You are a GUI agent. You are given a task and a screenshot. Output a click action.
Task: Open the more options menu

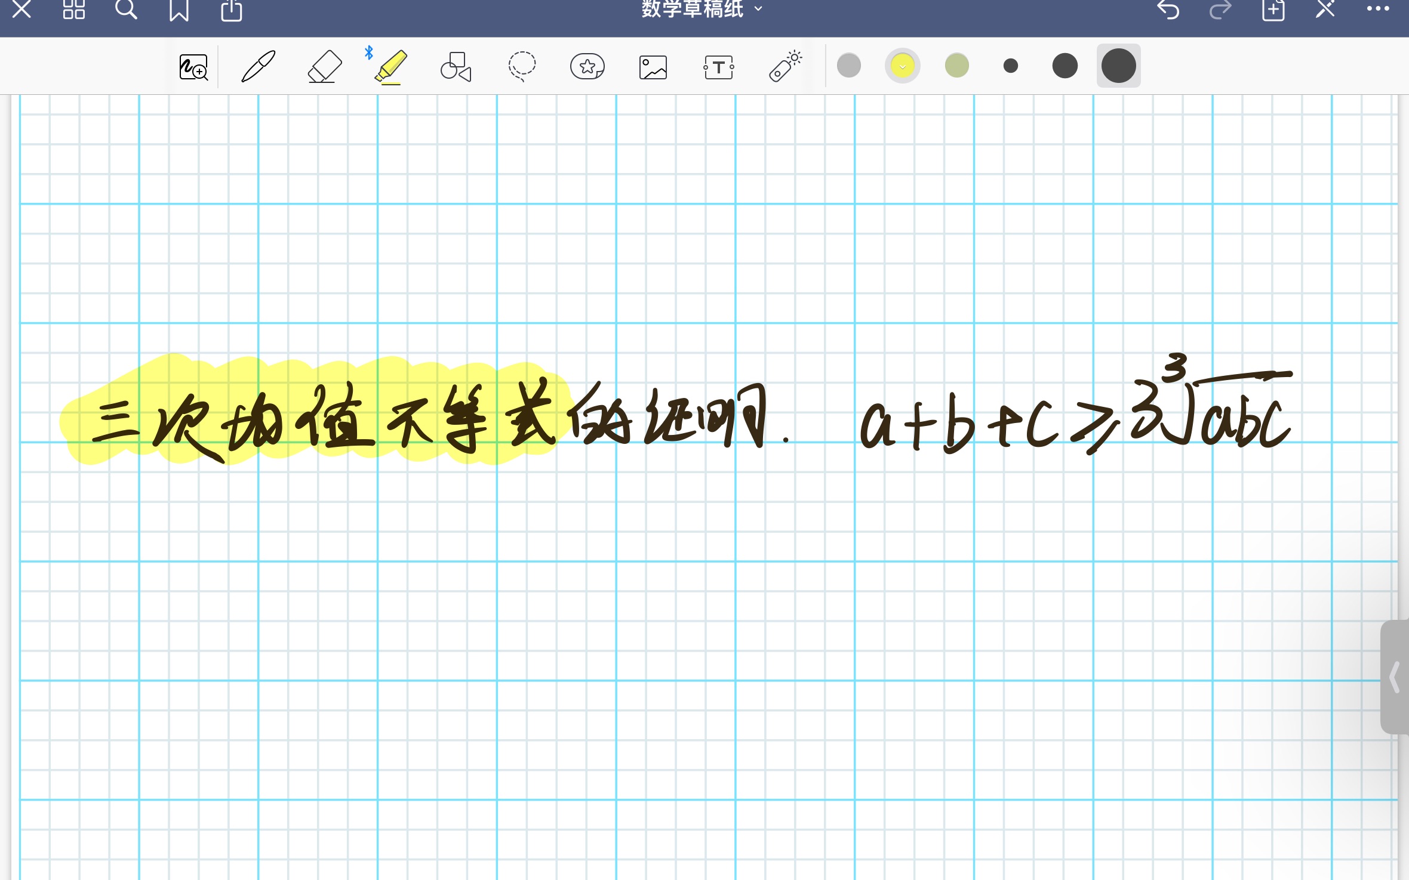pyautogui.click(x=1377, y=8)
